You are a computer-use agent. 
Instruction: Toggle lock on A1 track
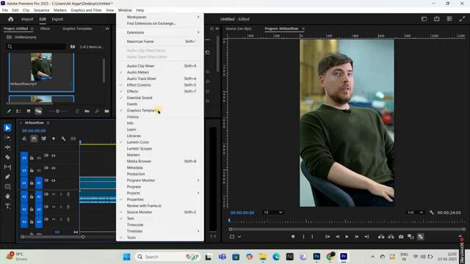pyautogui.click(x=32, y=197)
